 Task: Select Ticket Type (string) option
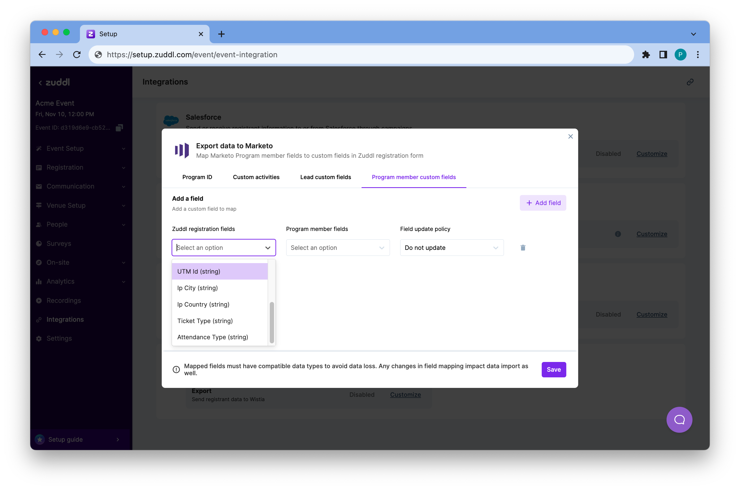(205, 321)
